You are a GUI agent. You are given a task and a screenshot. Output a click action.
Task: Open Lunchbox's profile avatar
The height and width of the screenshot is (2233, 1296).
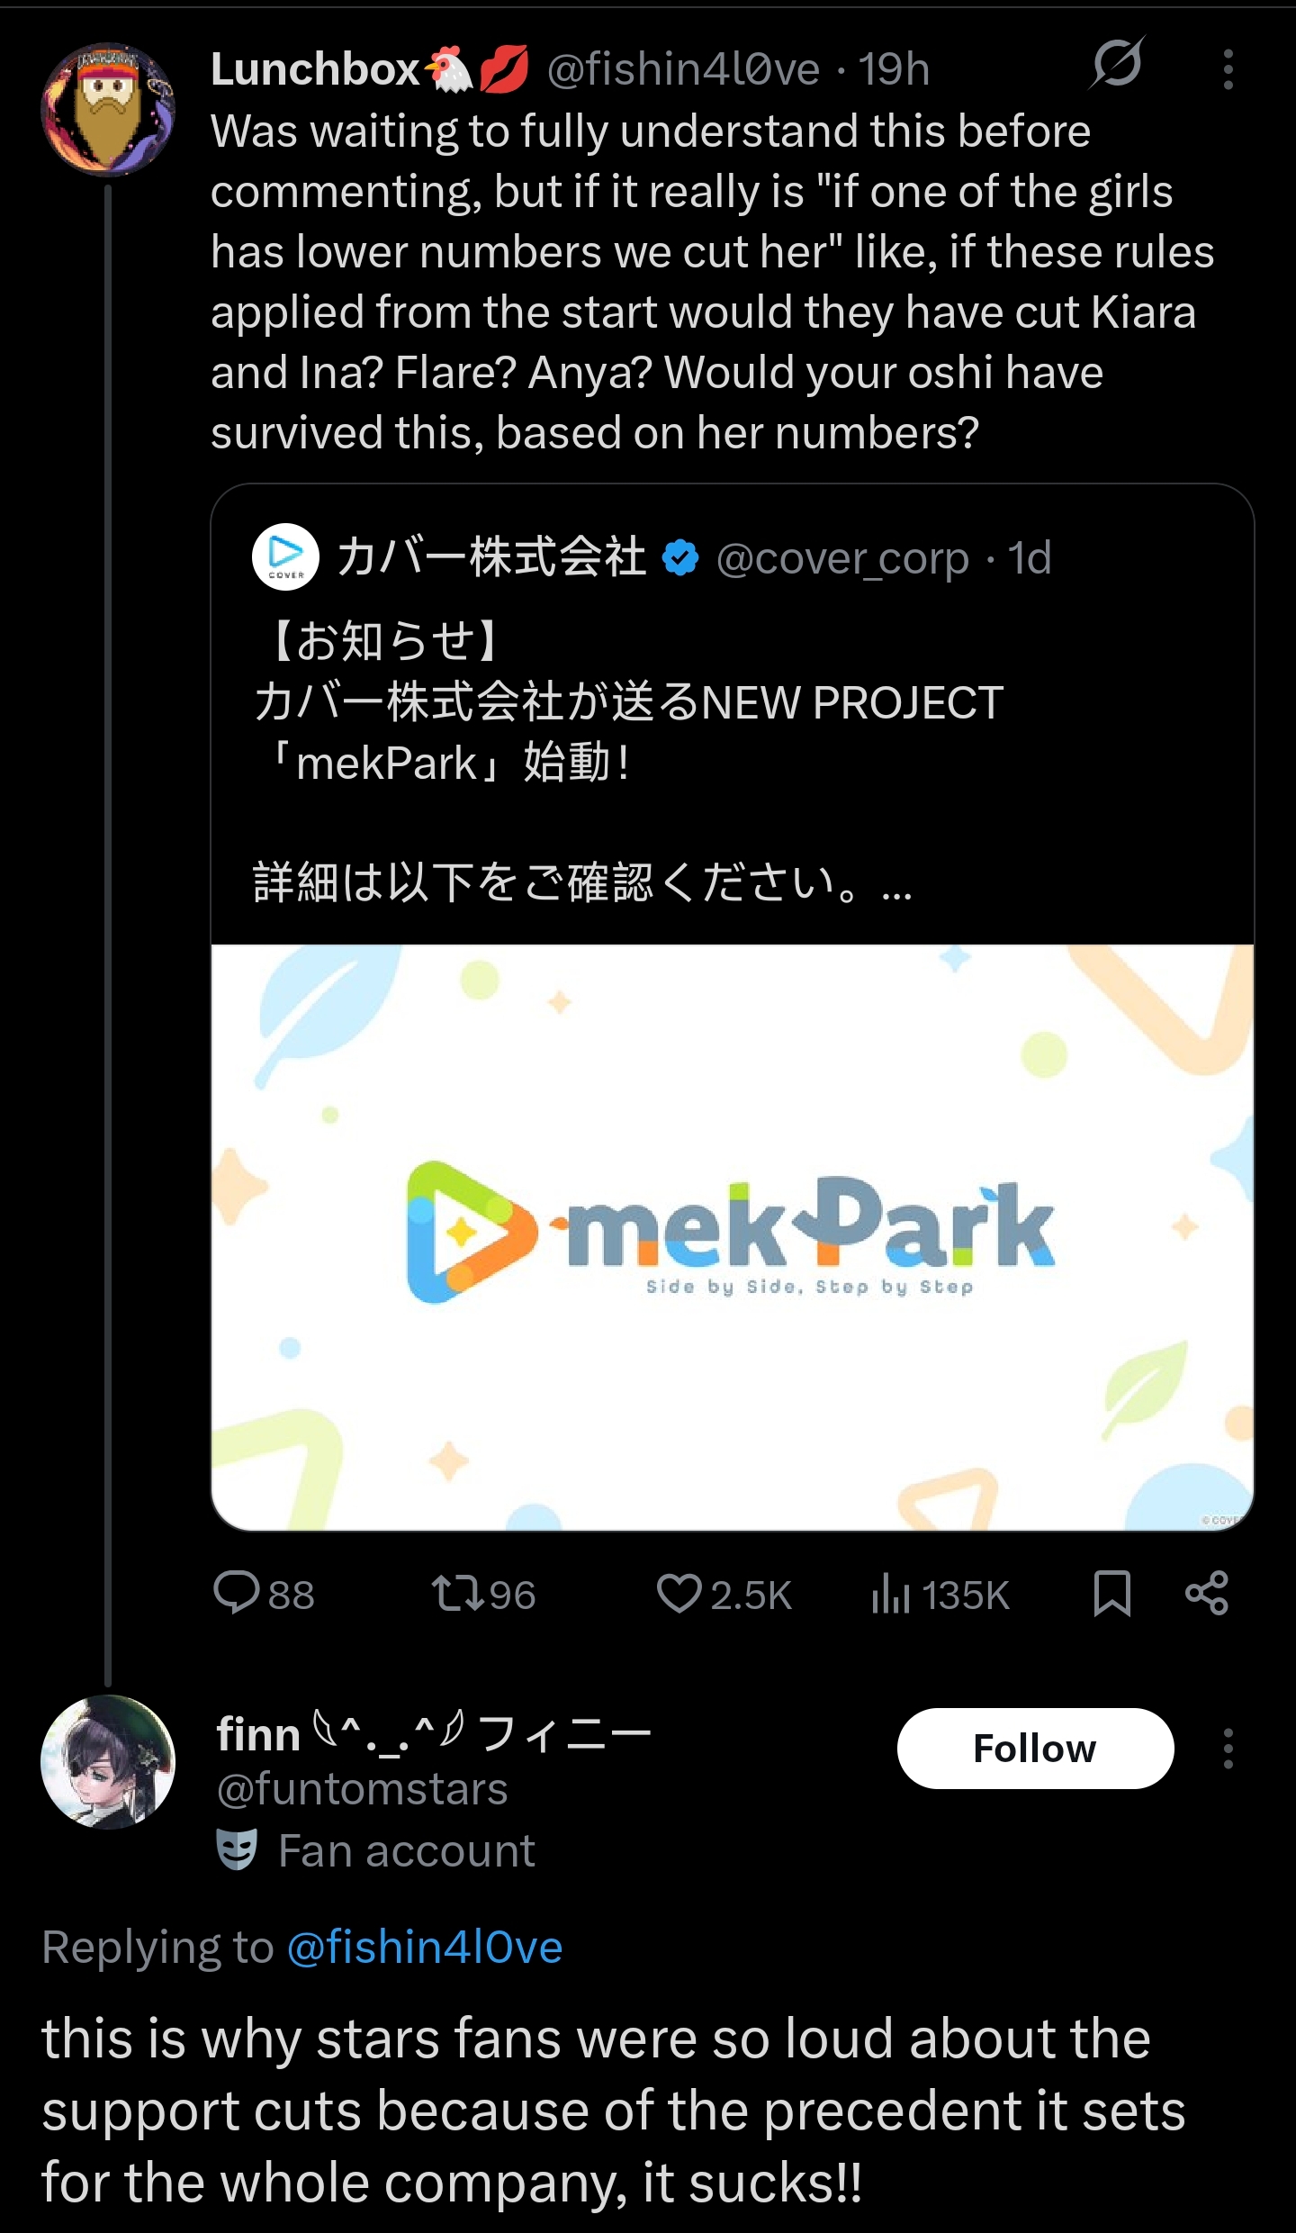[x=108, y=110]
